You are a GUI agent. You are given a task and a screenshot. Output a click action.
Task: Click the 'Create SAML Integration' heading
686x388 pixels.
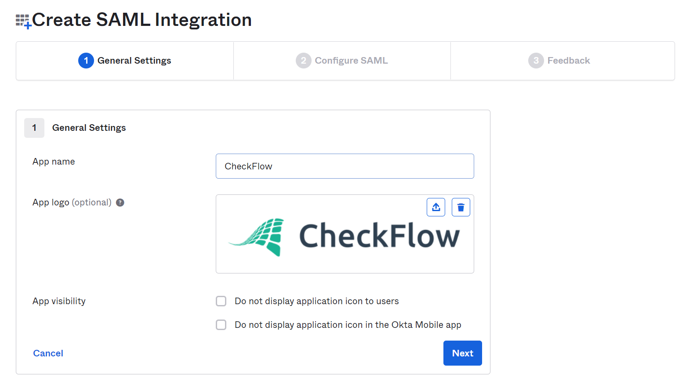click(142, 20)
